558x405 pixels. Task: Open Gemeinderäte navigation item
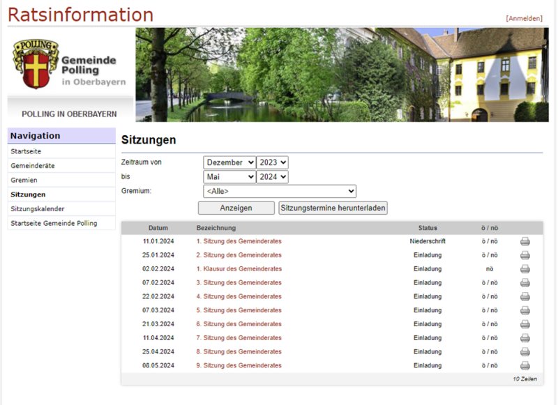coord(33,166)
